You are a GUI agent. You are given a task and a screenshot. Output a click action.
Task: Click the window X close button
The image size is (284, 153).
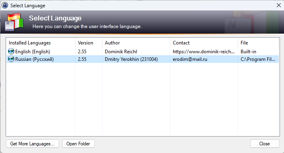coord(279,5)
